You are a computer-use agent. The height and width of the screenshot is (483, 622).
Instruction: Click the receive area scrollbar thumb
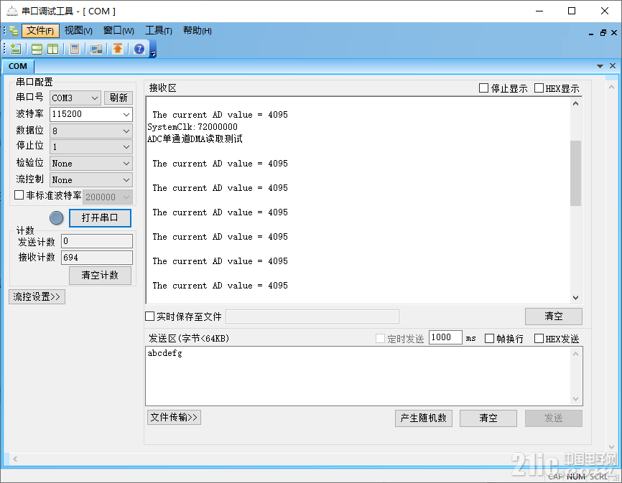pos(575,173)
